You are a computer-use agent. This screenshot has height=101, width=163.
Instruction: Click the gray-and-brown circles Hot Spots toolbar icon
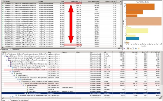point(131,49)
